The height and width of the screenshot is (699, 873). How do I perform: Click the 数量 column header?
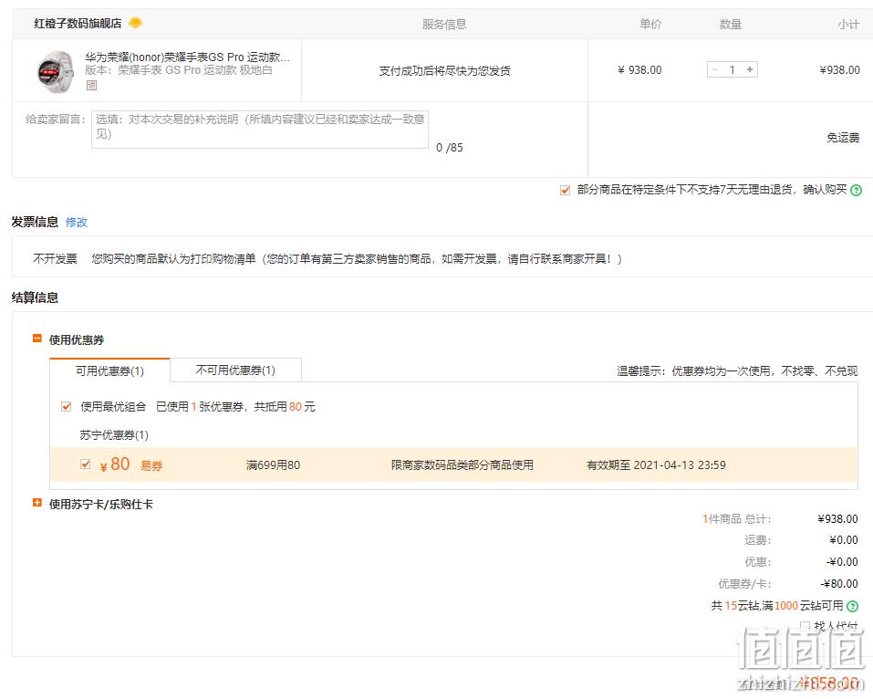point(731,24)
